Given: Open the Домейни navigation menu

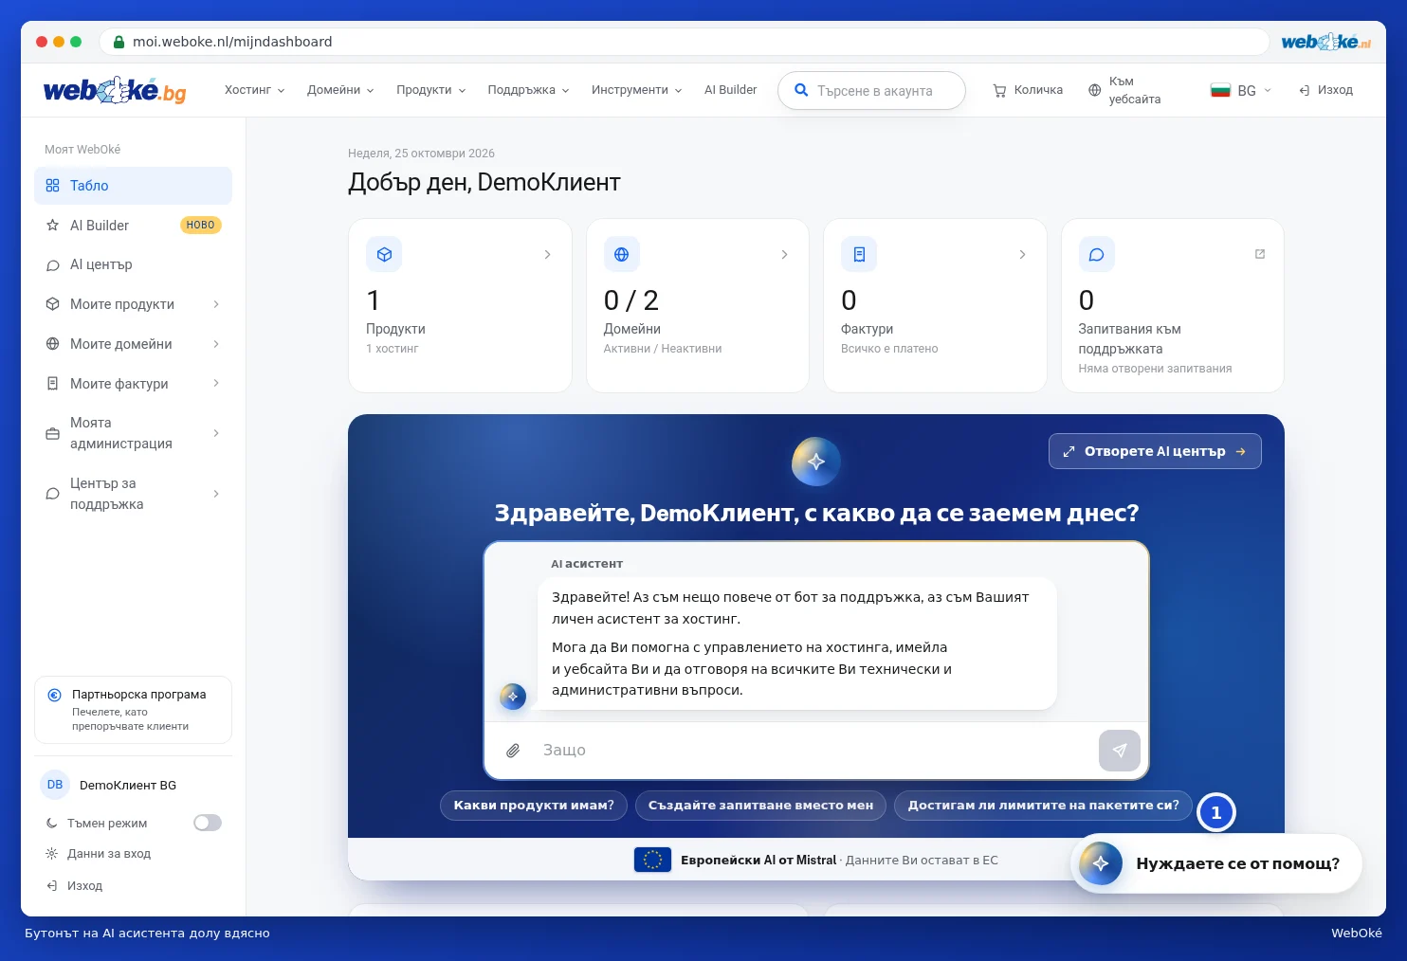Looking at the screenshot, I should tap(340, 90).
